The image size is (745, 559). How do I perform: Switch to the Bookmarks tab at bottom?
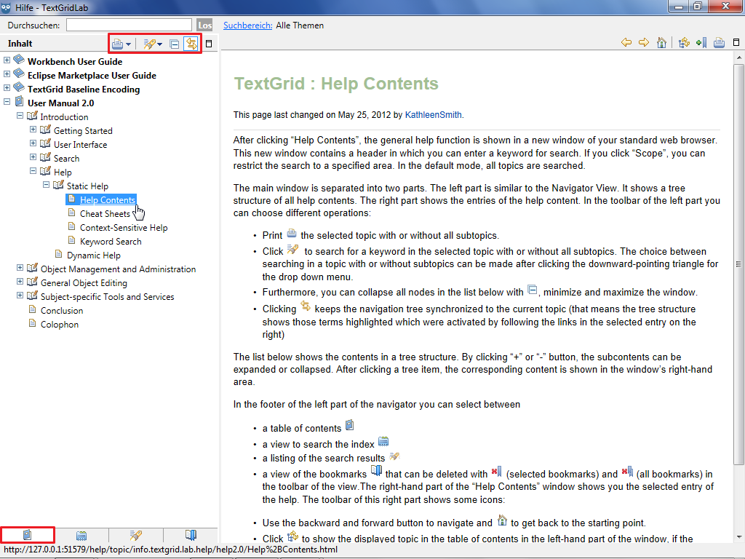point(191,536)
